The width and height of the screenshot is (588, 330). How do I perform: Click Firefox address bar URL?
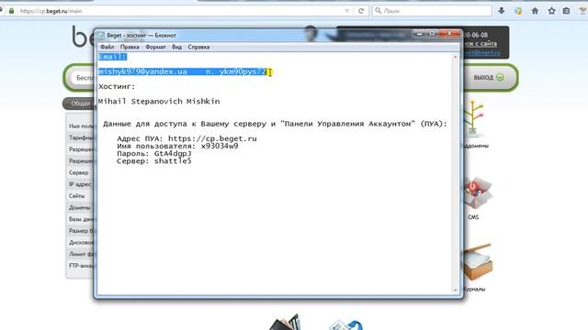click(51, 11)
